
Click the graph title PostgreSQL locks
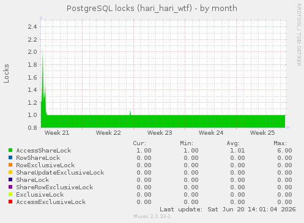152,9
